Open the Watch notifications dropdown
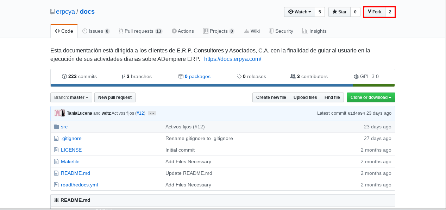The width and height of the screenshot is (446, 210). click(x=300, y=12)
